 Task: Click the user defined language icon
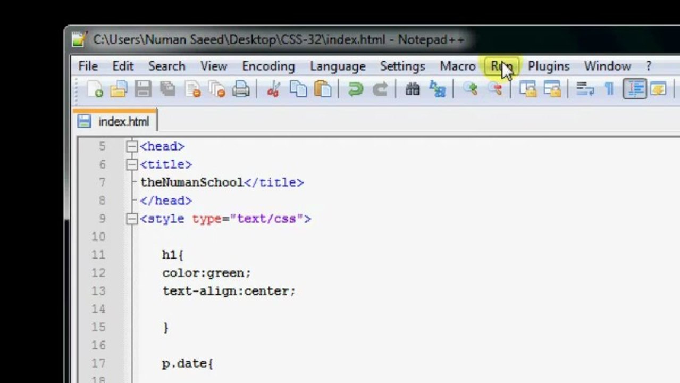click(658, 89)
